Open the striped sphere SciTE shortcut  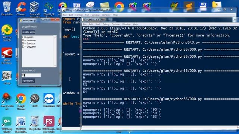(35, 100)
